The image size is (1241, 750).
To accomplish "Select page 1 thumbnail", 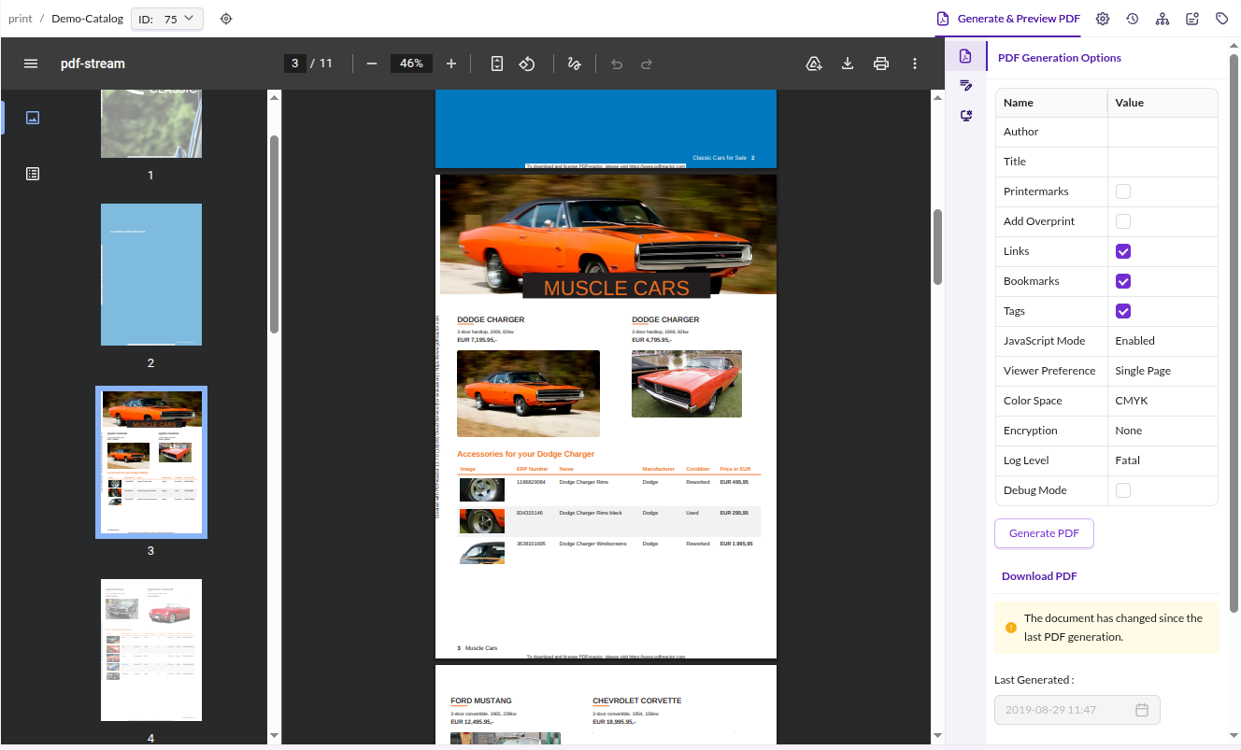I will click(x=151, y=123).
